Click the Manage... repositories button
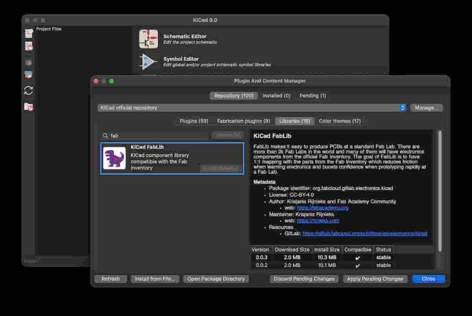This screenshot has height=316, width=472. point(427,108)
